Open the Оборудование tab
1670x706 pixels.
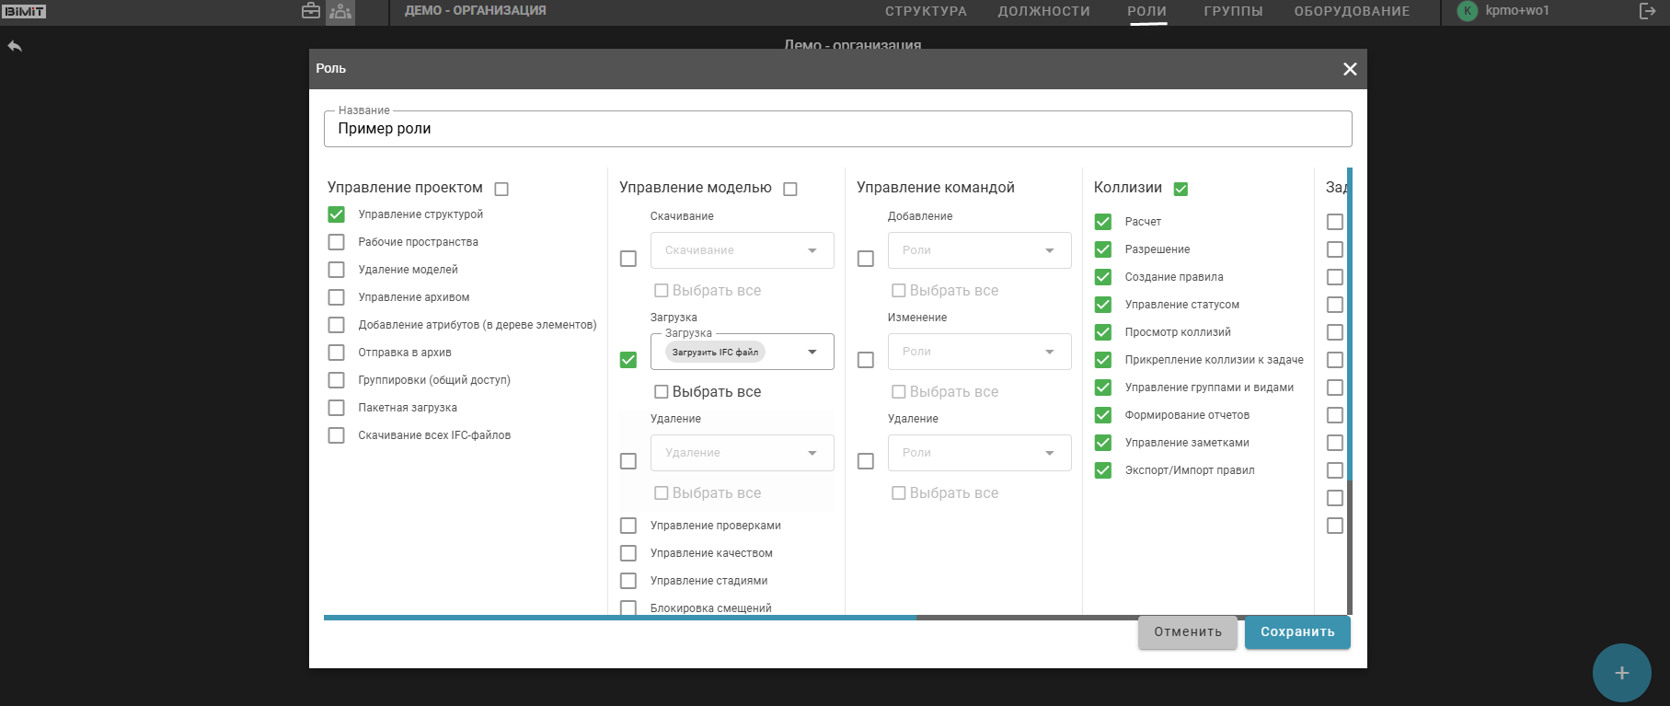coord(1352,11)
